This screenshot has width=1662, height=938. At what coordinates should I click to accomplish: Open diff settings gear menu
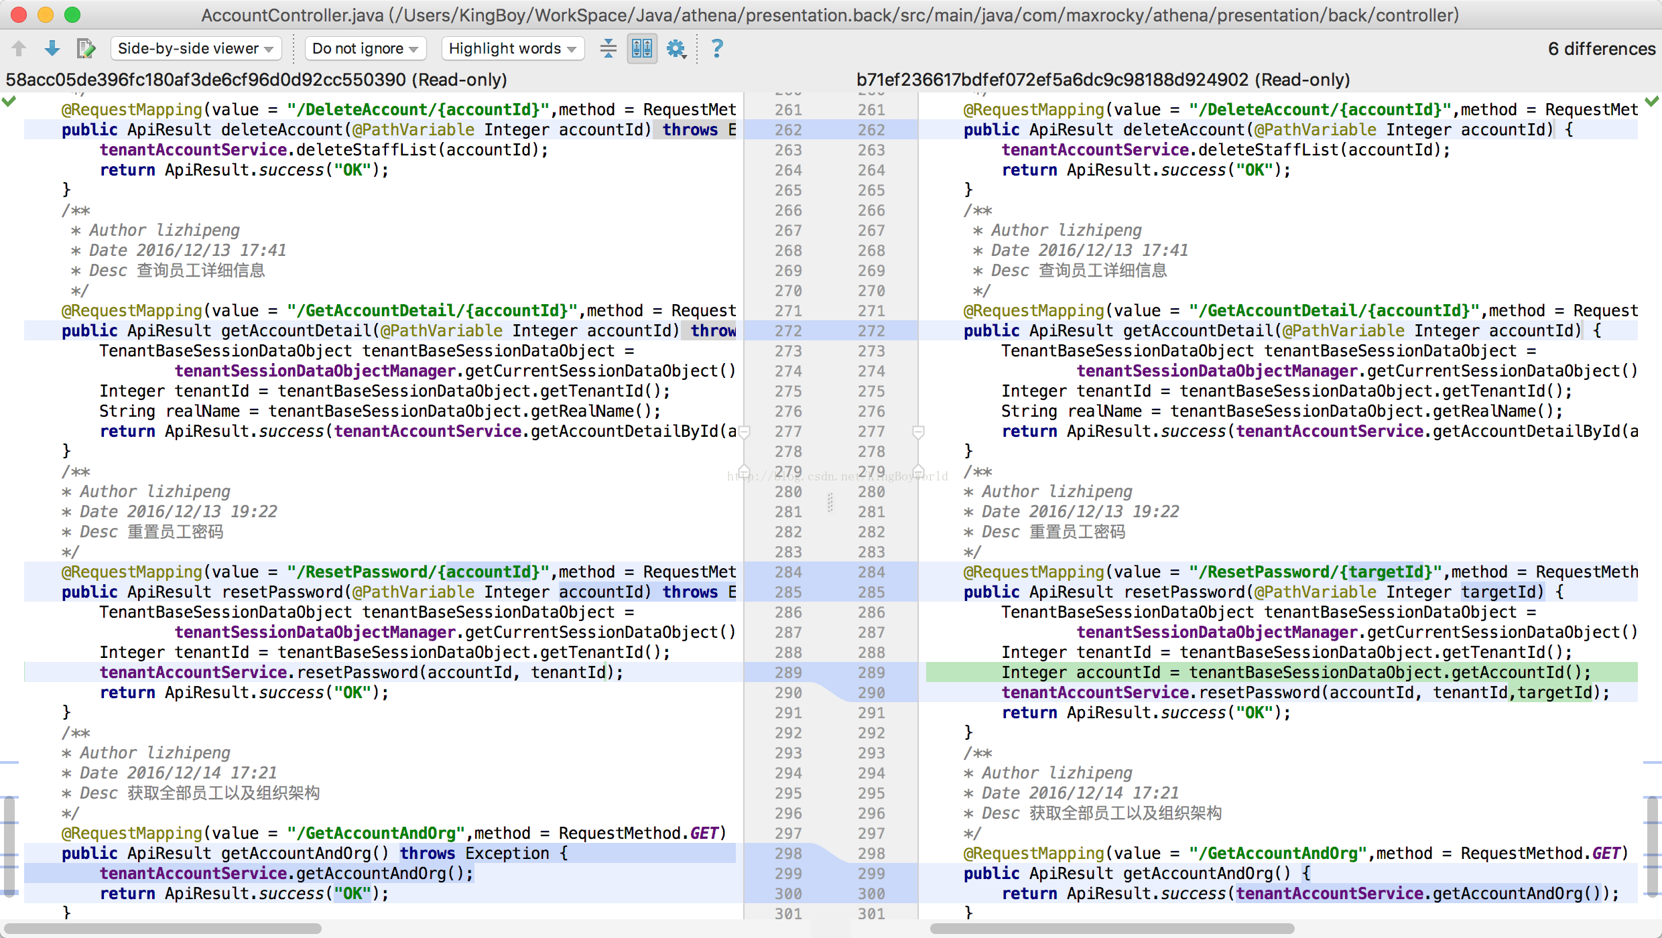point(677,48)
